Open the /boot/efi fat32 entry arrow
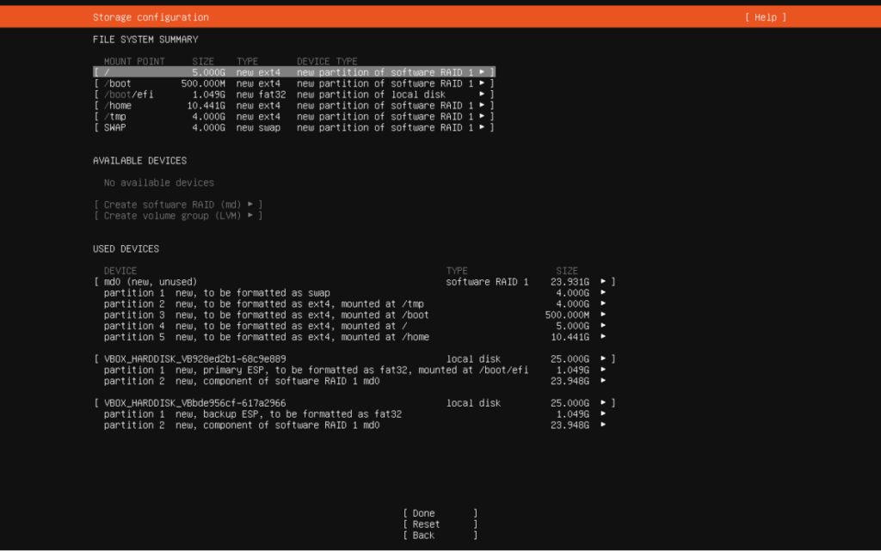This screenshot has width=881, height=551. [x=482, y=95]
